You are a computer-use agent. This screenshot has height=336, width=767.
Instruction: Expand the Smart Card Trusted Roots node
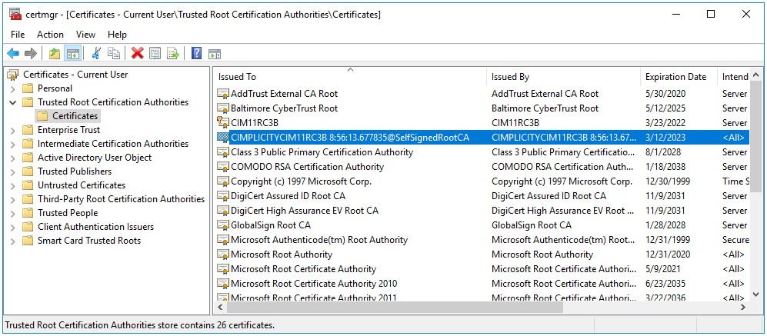[13, 241]
